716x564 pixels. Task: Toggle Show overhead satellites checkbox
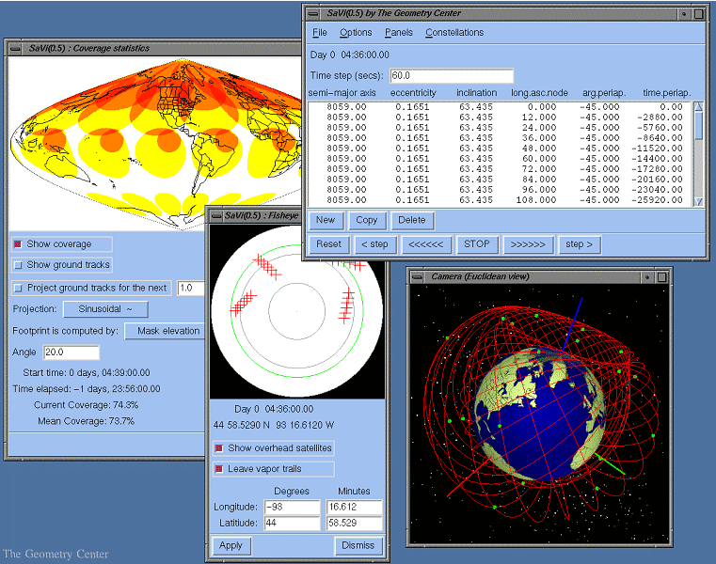point(219,448)
